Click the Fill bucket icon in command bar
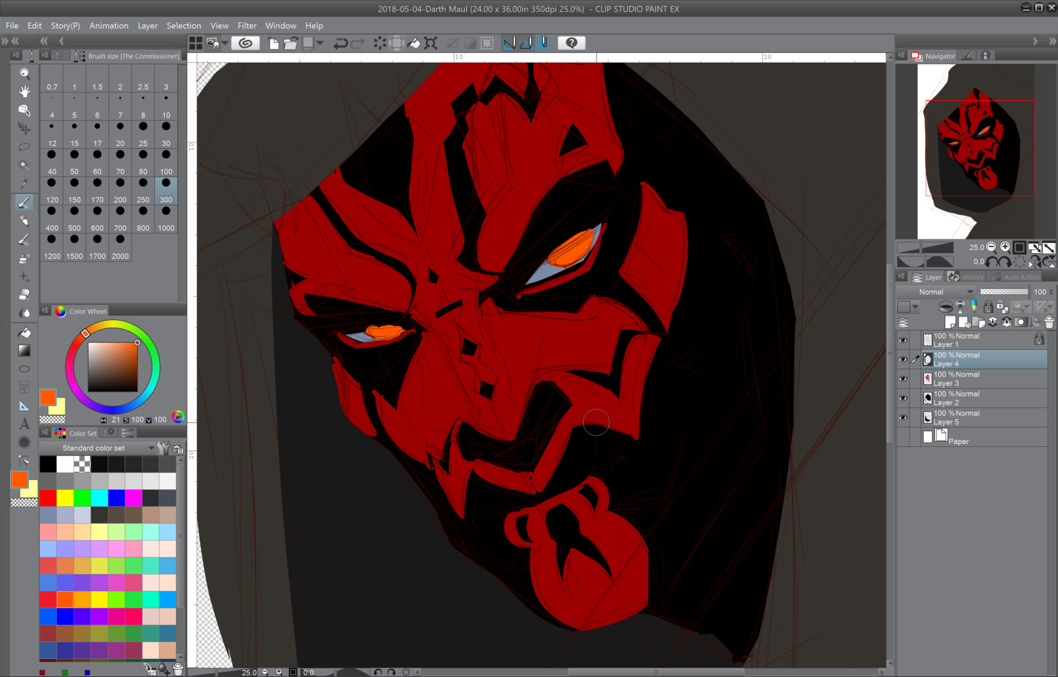1058x677 pixels. click(x=413, y=43)
